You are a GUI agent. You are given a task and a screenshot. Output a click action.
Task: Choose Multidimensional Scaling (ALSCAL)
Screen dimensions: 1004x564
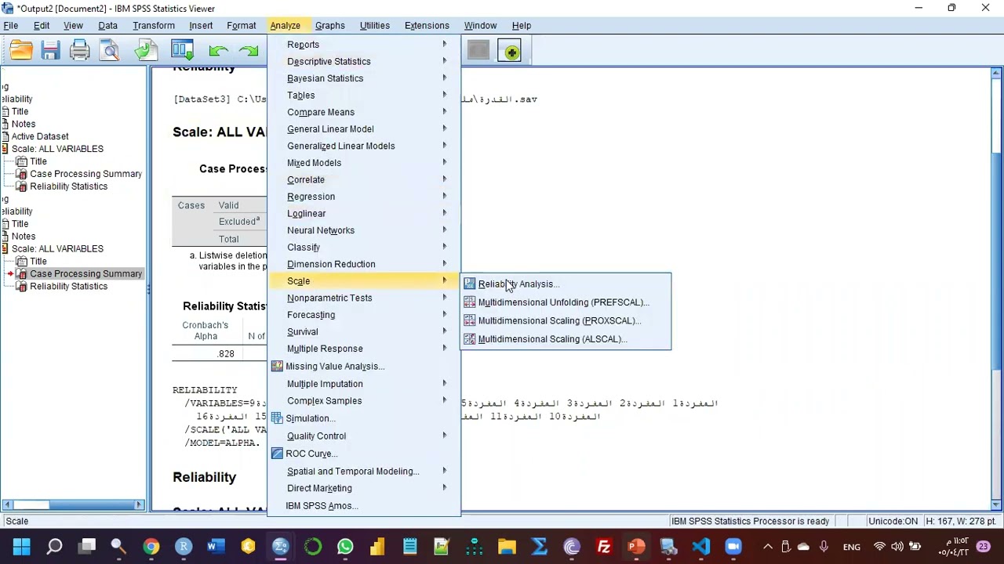click(566, 339)
